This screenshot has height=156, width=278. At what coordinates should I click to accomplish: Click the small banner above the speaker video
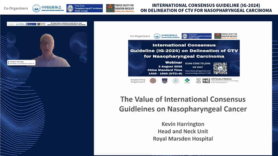[47, 24]
